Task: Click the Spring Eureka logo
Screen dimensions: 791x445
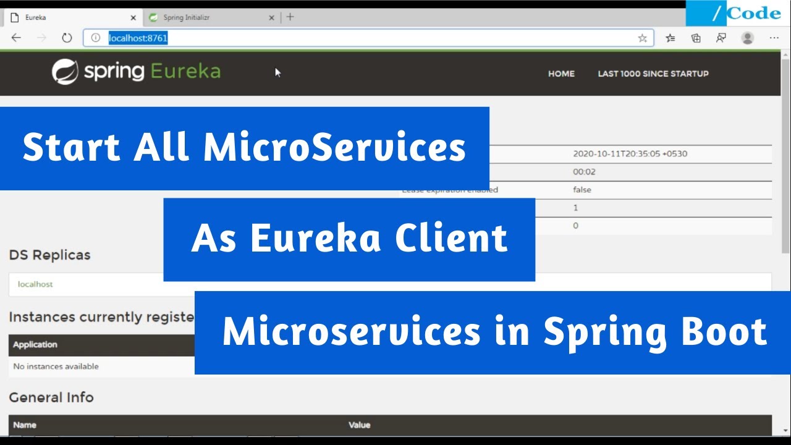Action: click(136, 72)
